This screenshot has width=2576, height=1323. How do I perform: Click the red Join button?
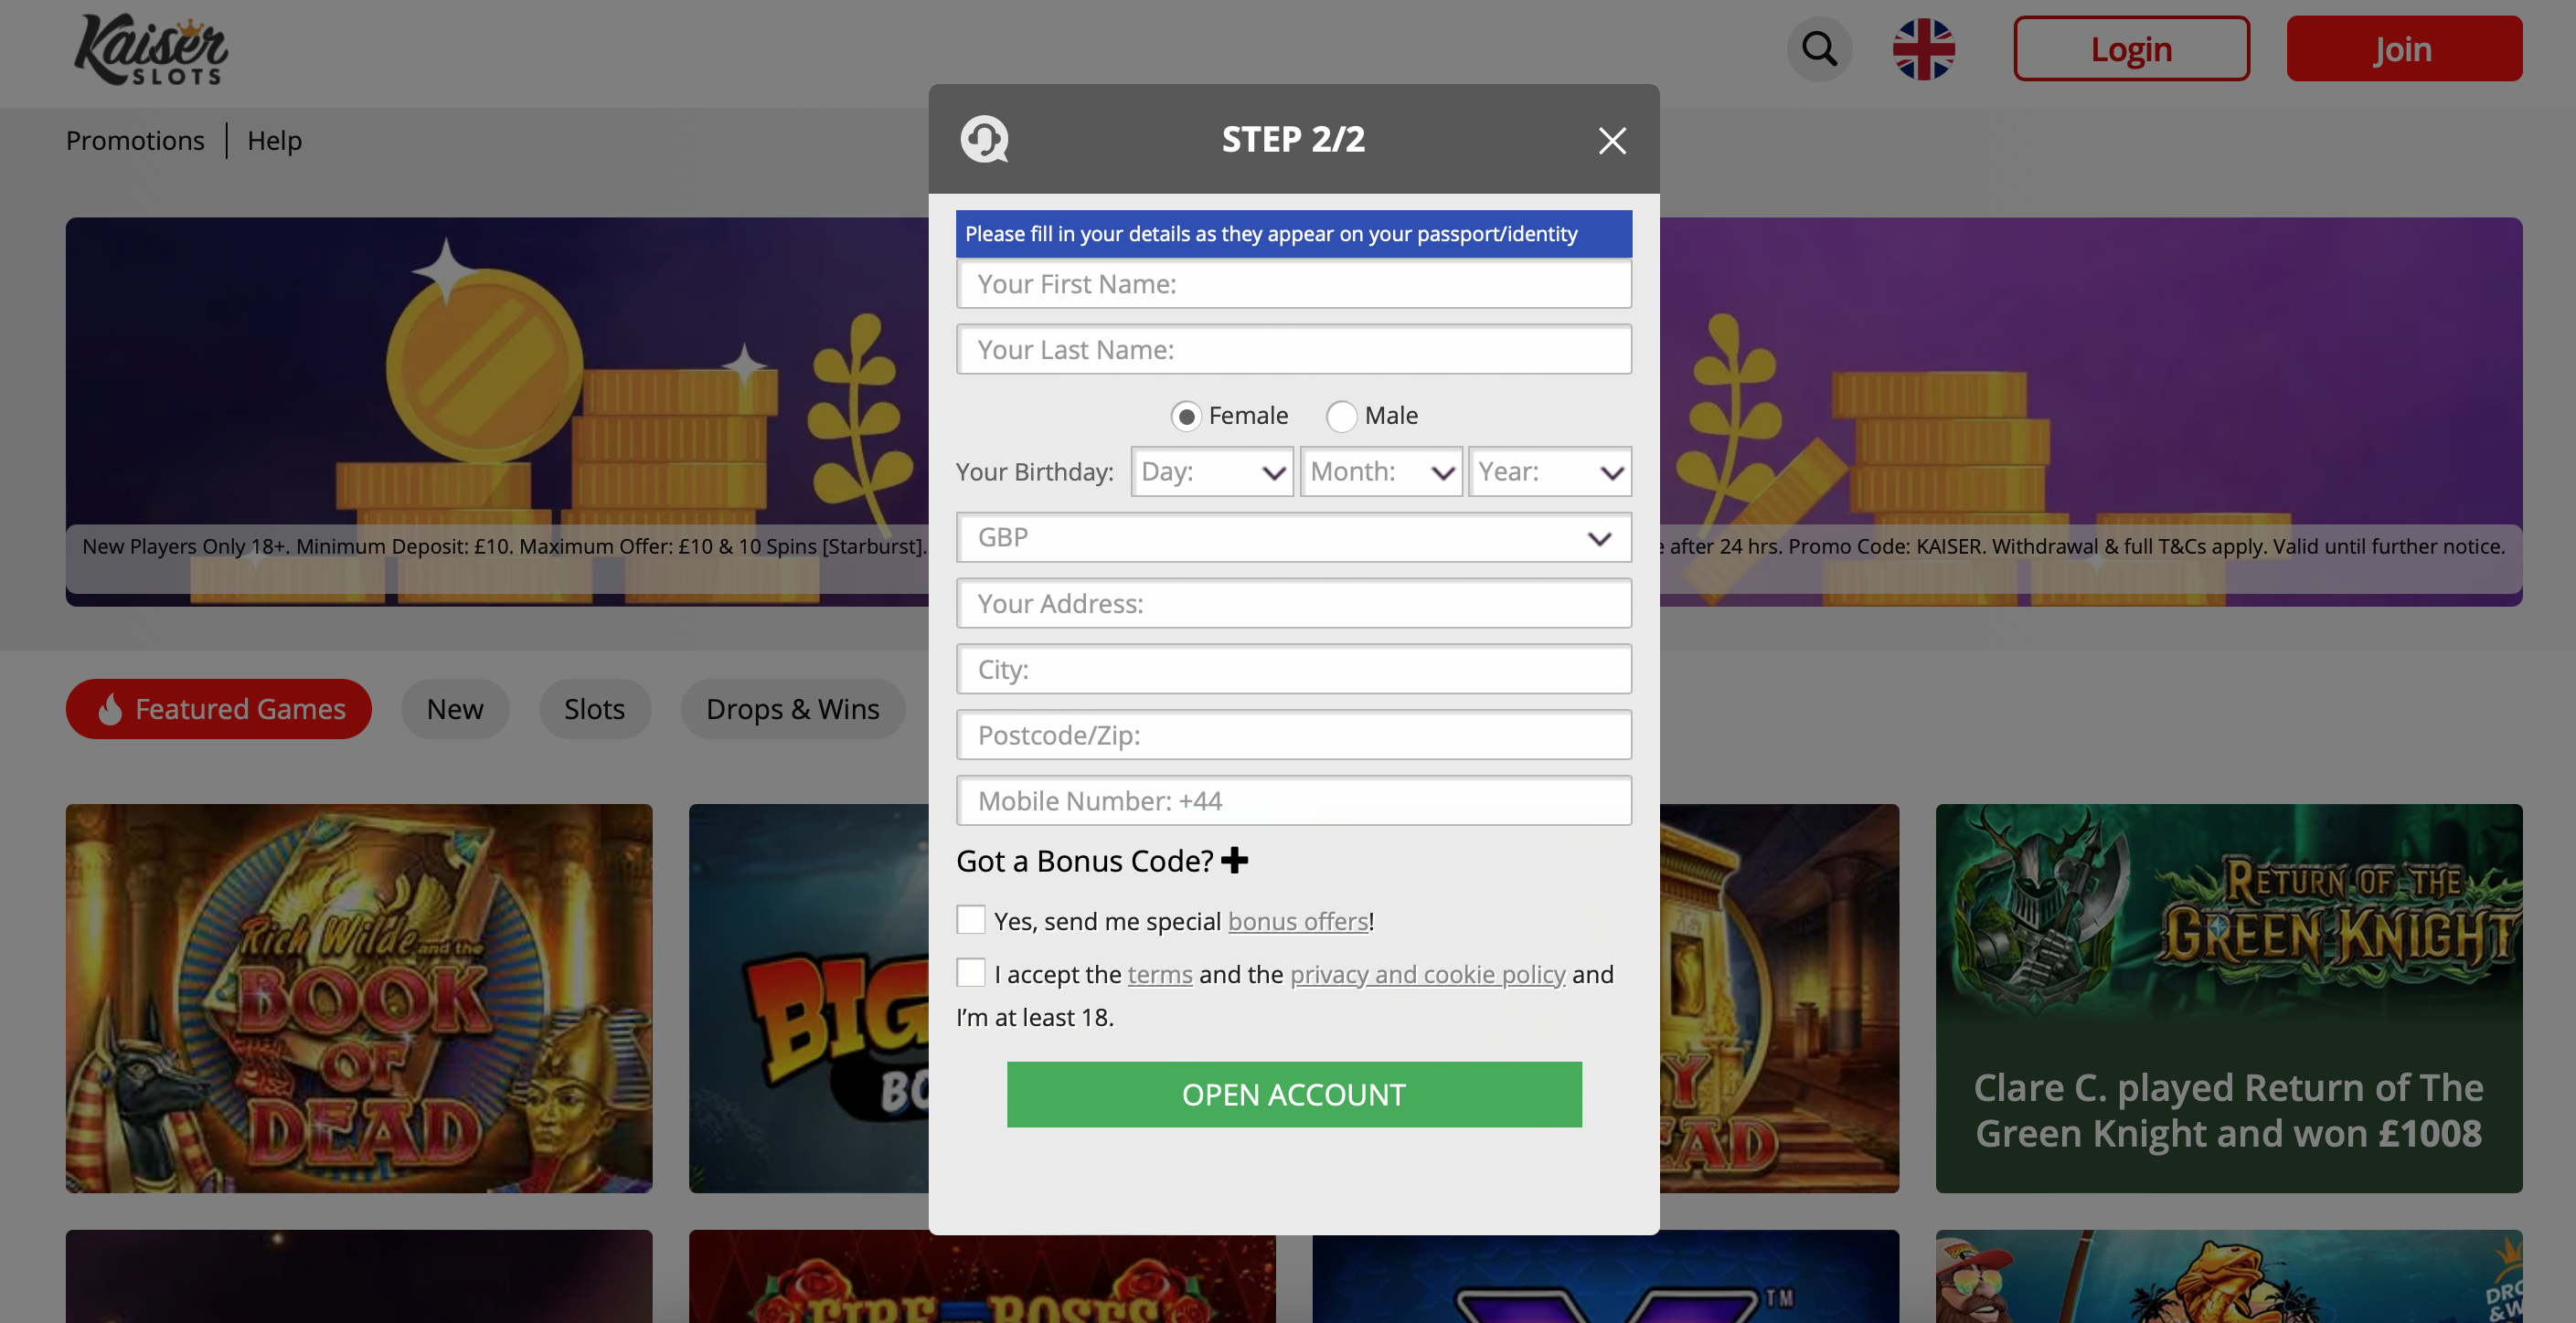2404,49
